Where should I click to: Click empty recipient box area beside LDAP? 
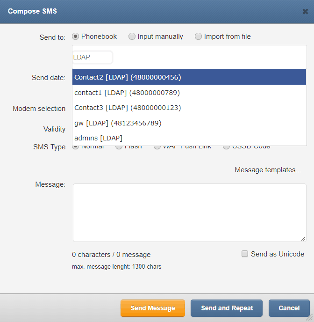coord(209,57)
